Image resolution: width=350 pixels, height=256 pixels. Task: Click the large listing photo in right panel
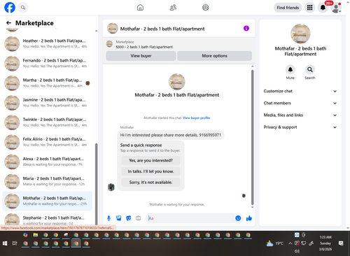pyautogui.click(x=300, y=34)
